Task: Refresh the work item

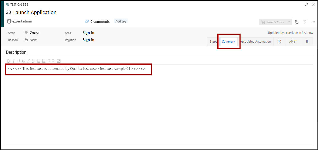Action: point(297,22)
